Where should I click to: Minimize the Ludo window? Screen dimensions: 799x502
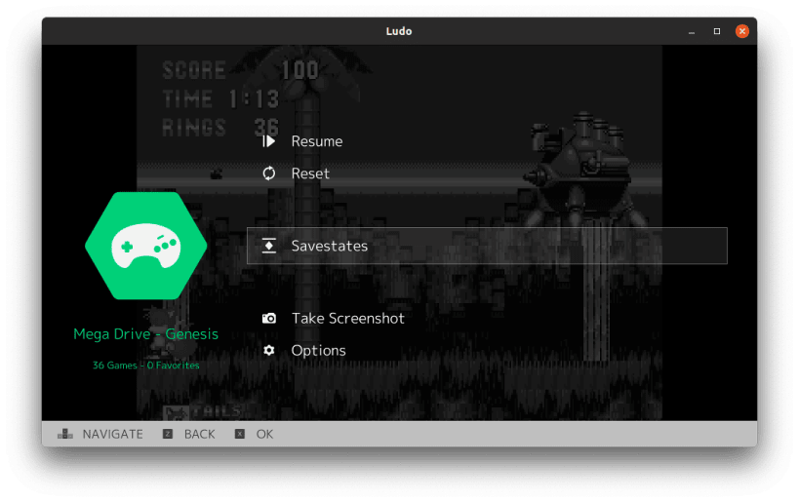[692, 31]
